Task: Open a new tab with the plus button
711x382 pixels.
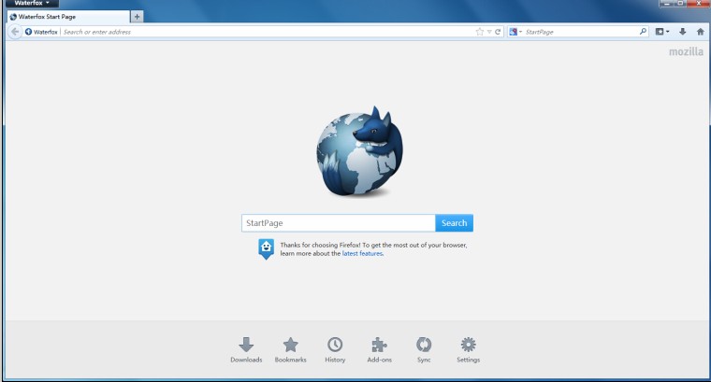Action: (x=137, y=17)
